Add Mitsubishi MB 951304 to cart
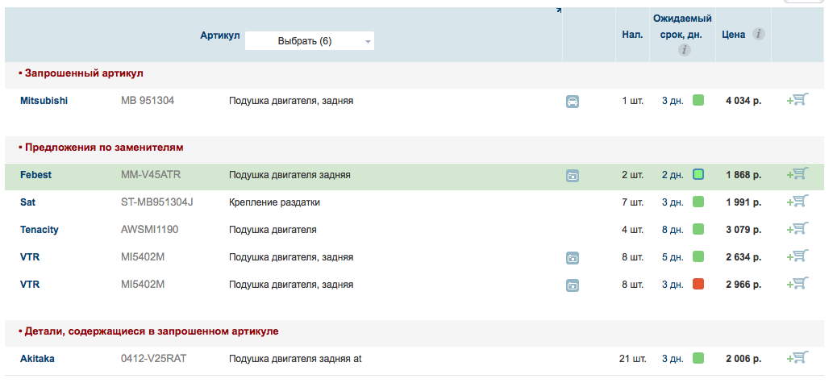The image size is (833, 383). (x=798, y=100)
